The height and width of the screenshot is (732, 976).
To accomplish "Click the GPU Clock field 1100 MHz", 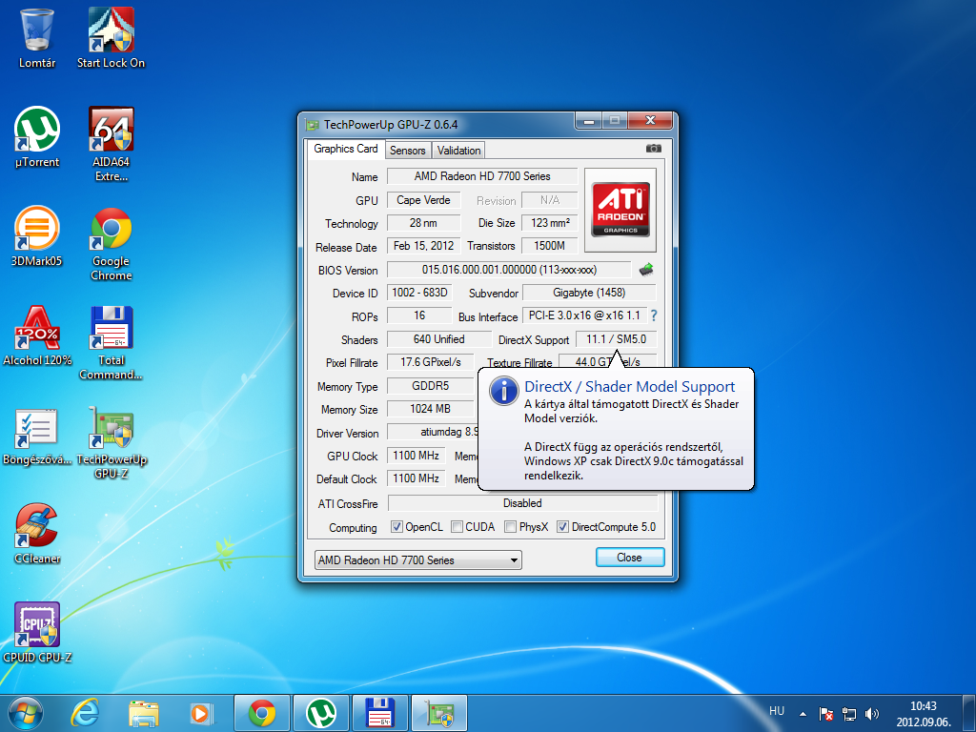I will (416, 456).
